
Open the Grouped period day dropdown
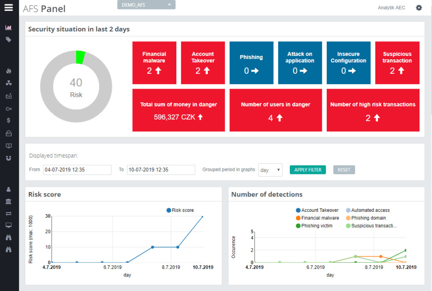coord(270,170)
